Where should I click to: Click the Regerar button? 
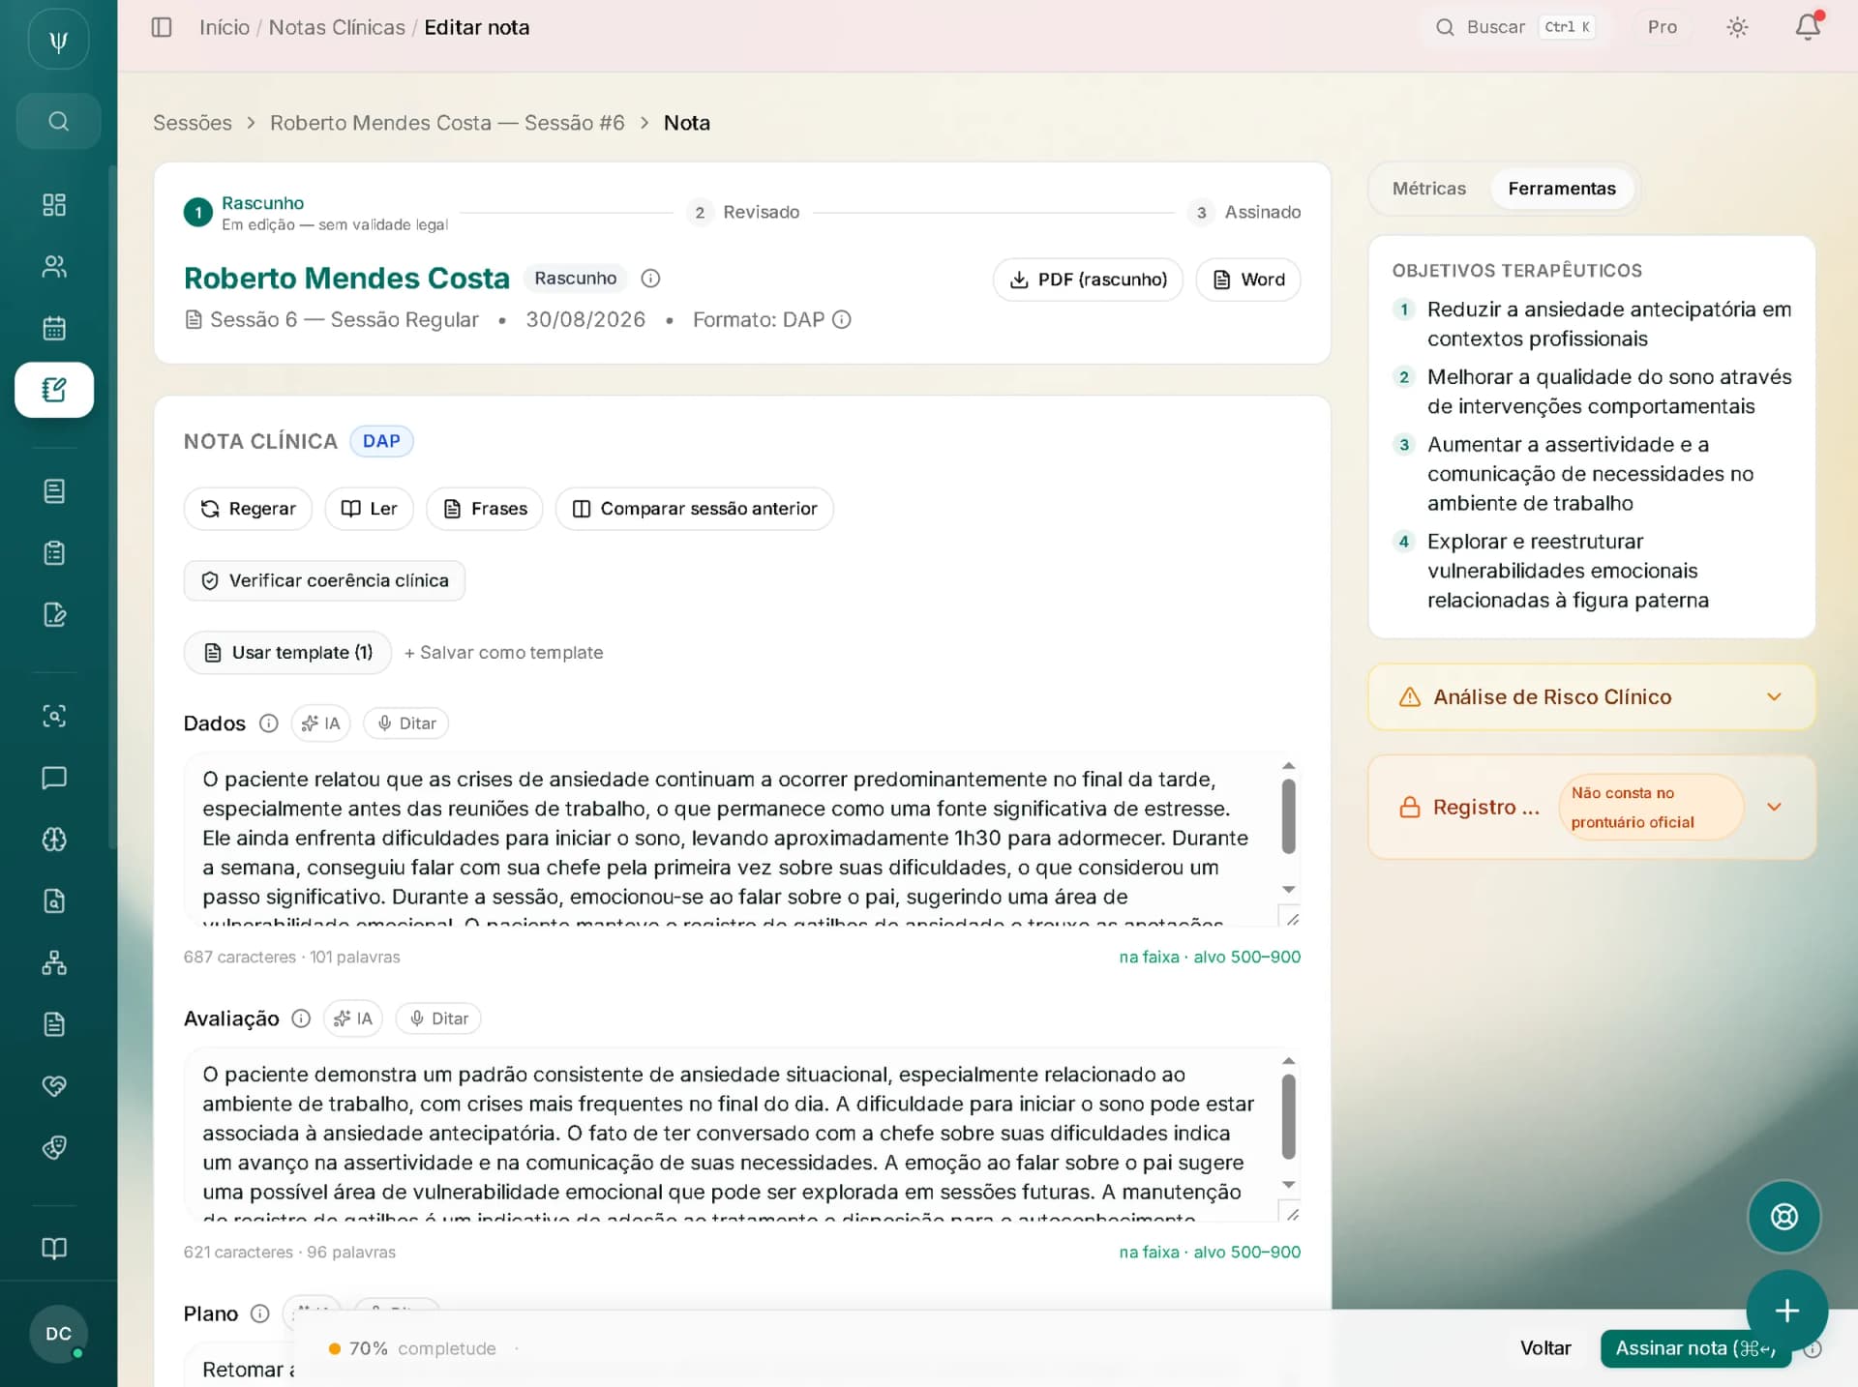pyautogui.click(x=248, y=509)
